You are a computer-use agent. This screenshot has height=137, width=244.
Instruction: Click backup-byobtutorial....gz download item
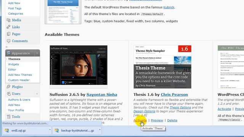[x=77, y=131]
